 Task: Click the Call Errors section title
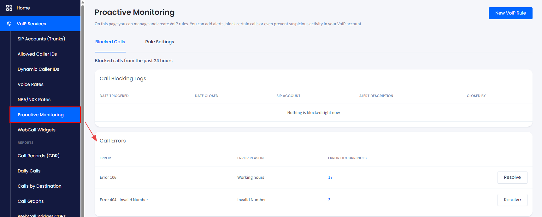tap(113, 141)
